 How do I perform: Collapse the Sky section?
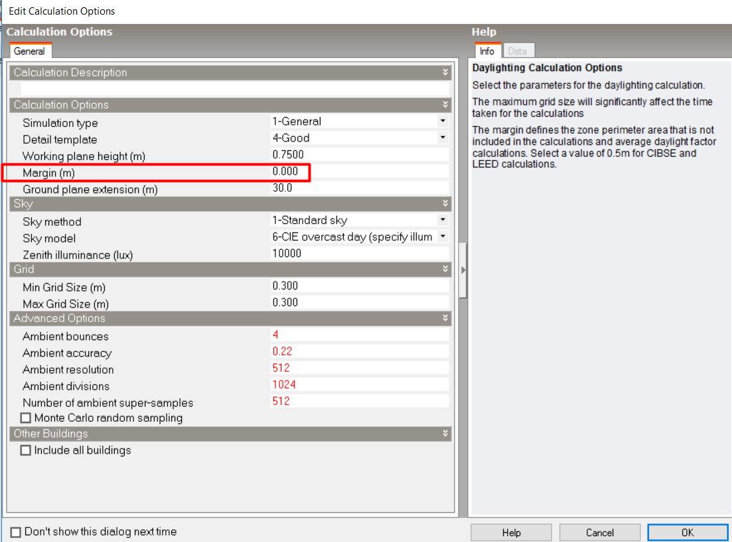click(445, 204)
